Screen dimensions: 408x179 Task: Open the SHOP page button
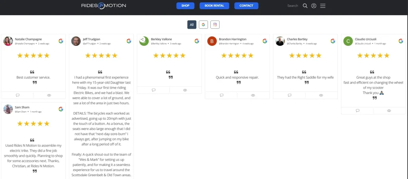[x=185, y=6]
